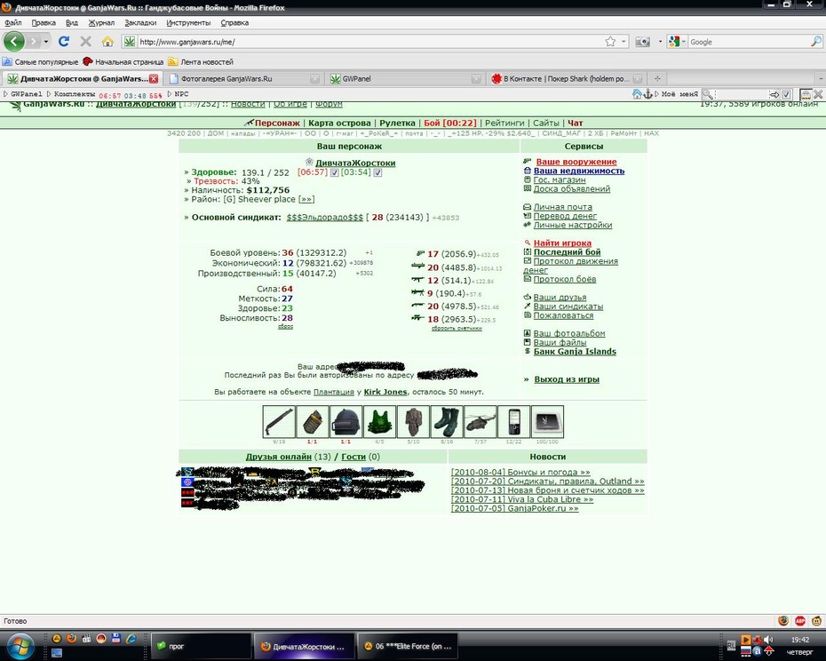Image resolution: width=826 pixels, height=661 pixels.
Task: Click the Adblock Plus status bar icon
Action: tap(800, 621)
